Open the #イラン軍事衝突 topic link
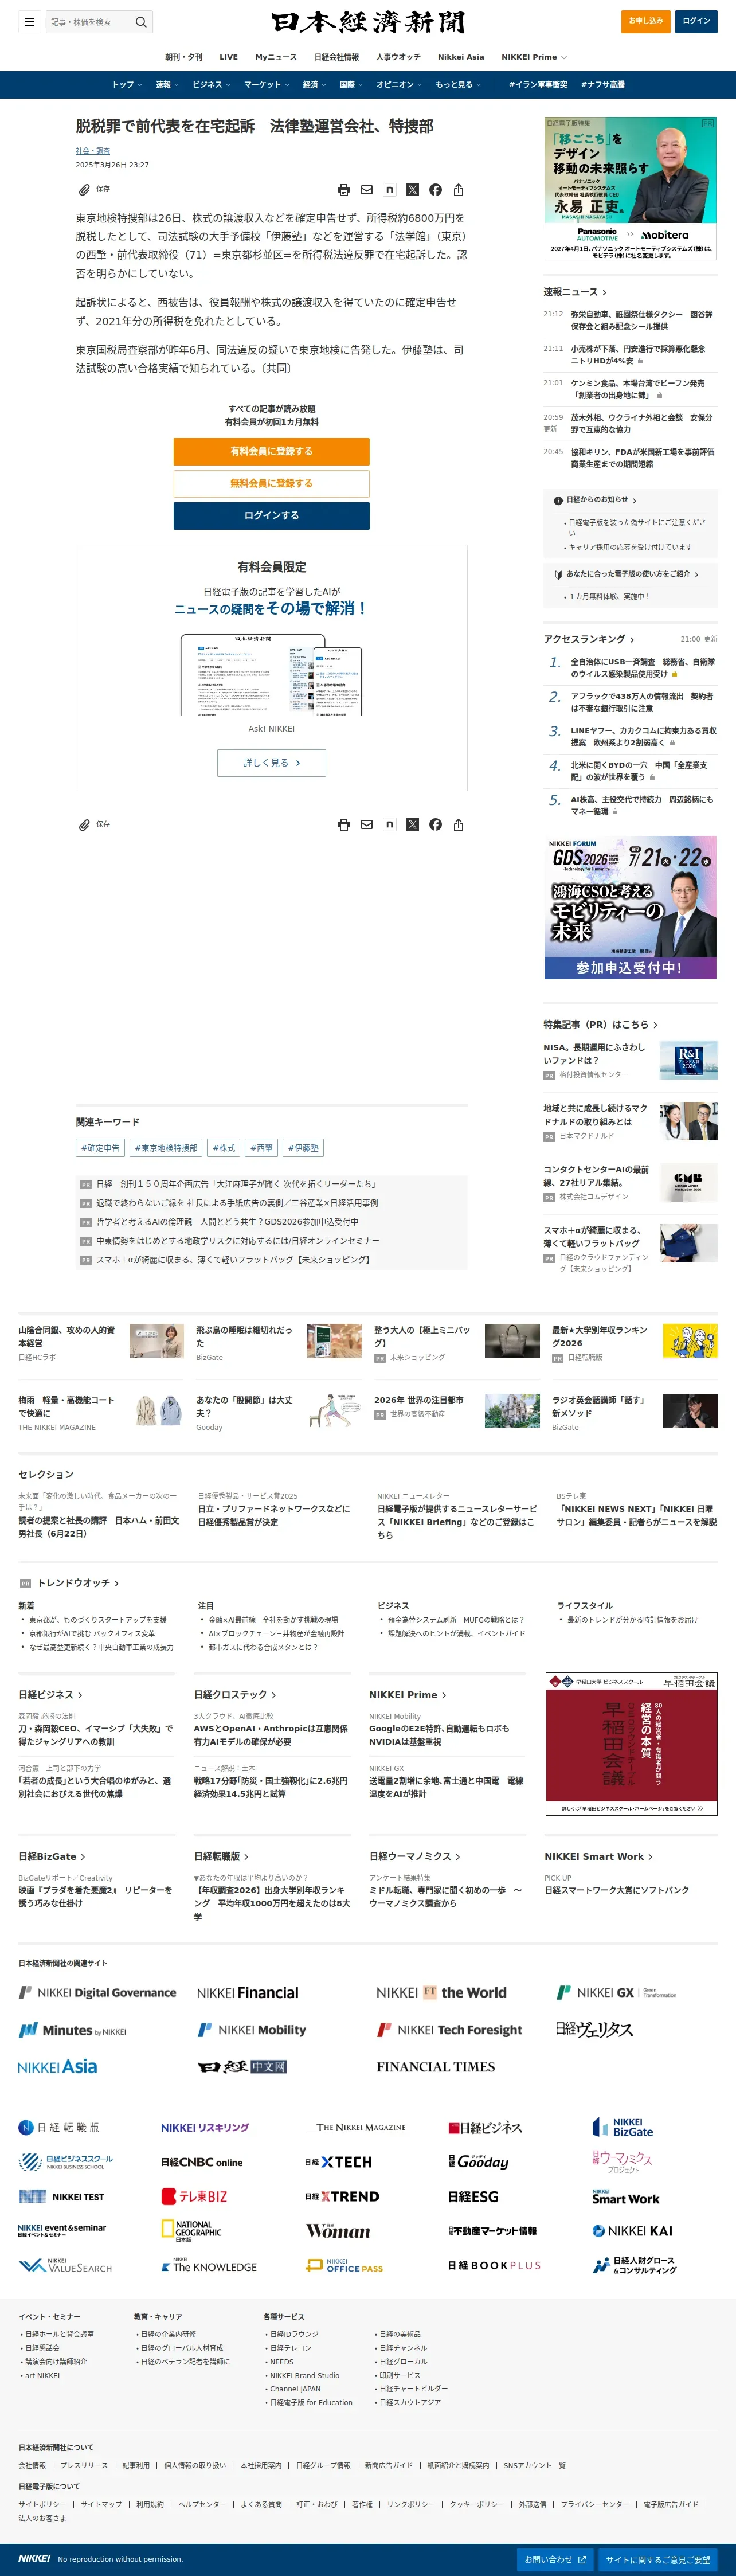This screenshot has width=736, height=2576. pos(538,85)
